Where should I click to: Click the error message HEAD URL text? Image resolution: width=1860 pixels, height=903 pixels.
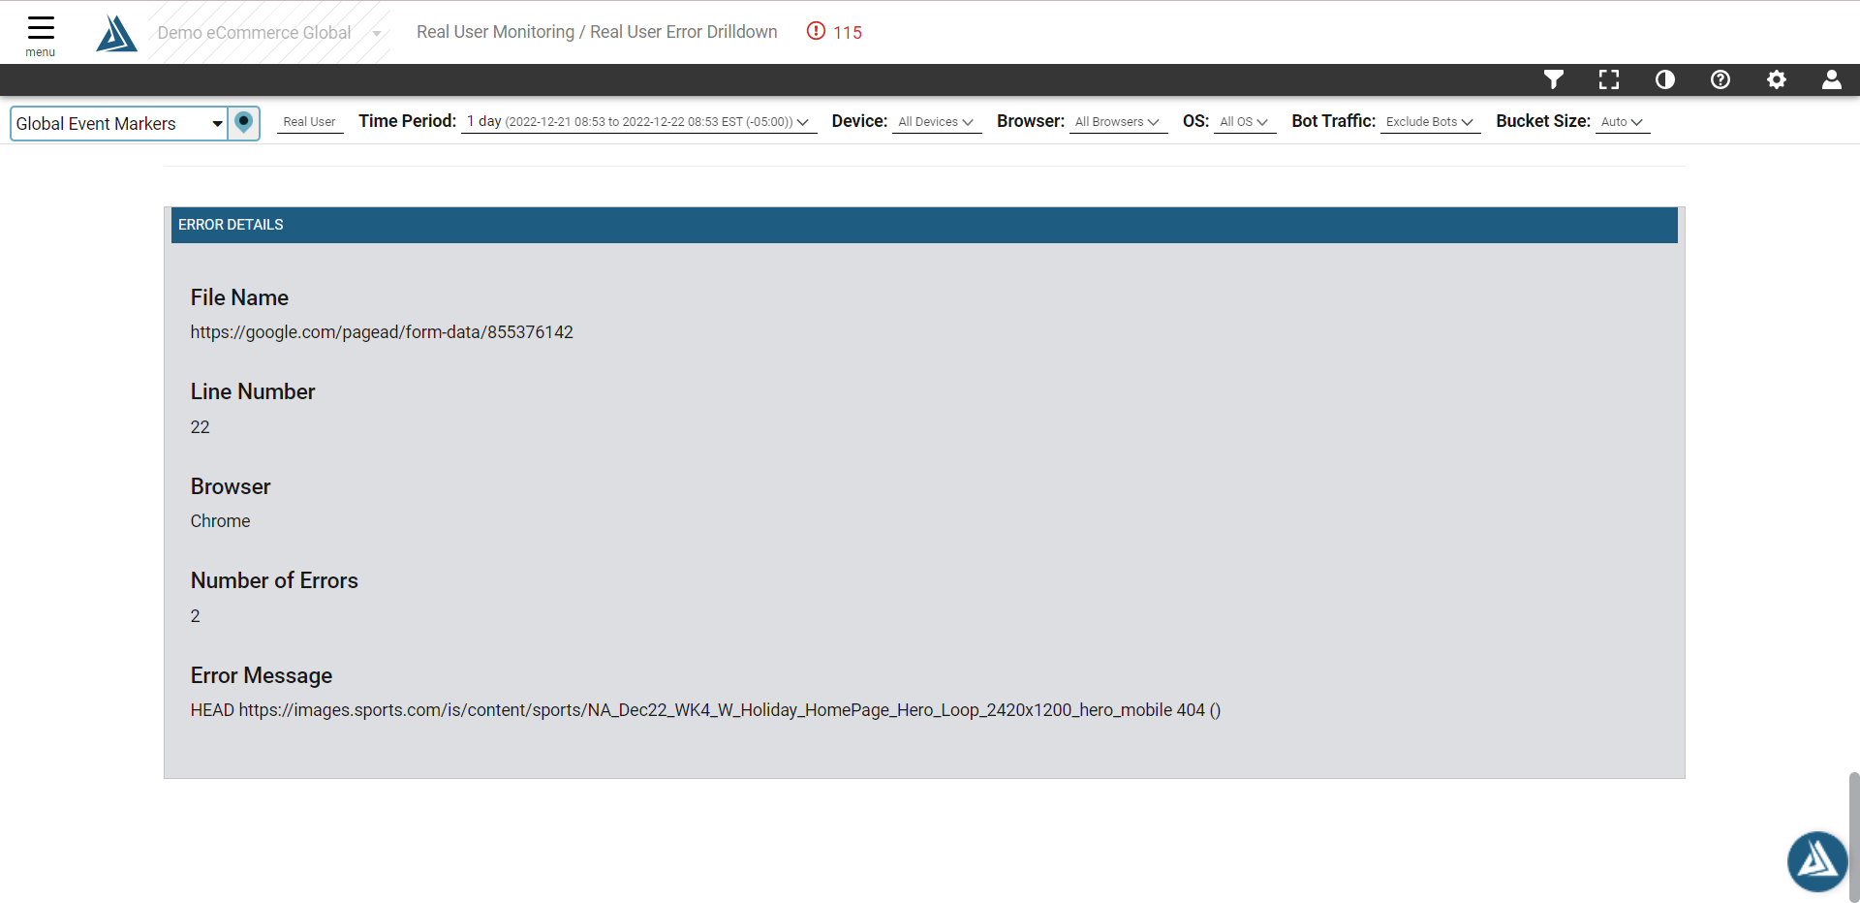[x=705, y=710]
